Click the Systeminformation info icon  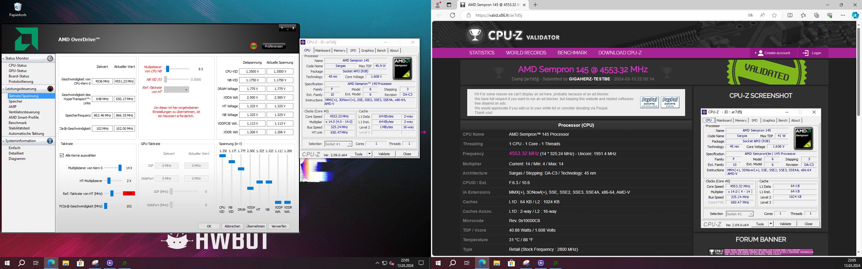click(x=50, y=141)
